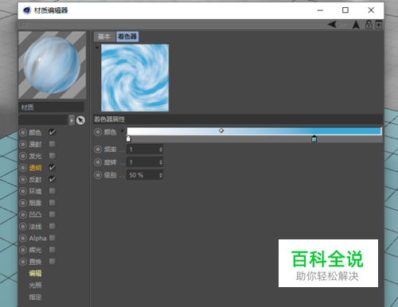This screenshot has height=307, width=398.
Task: Click the Cinema 4D logo in title bar
Action: (27, 10)
